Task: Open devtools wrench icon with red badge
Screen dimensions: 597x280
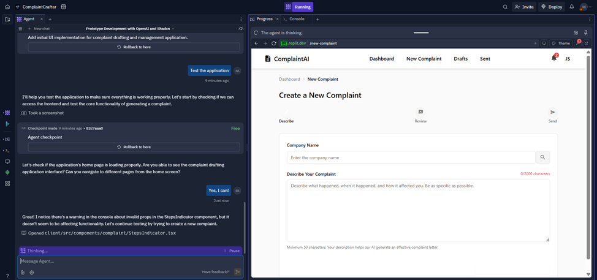Action: pyautogui.click(x=578, y=43)
